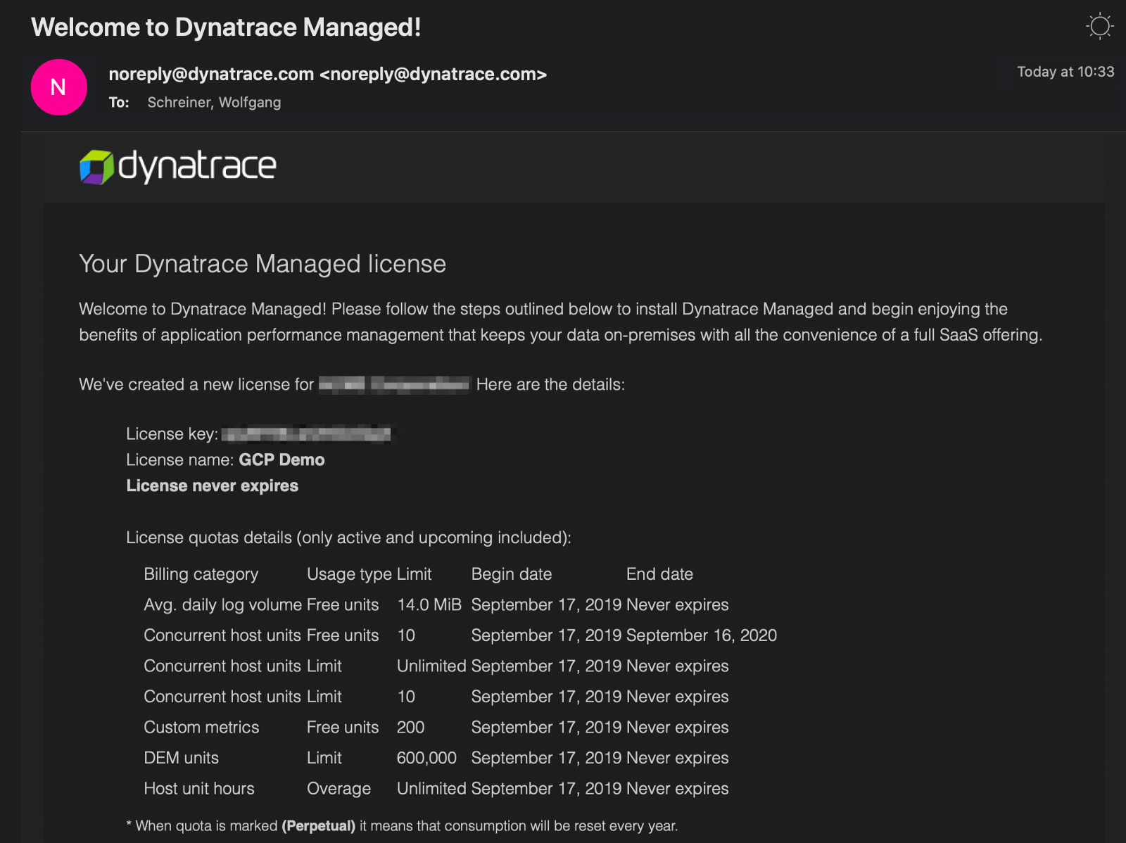Click recipient Schreiner, Wolfgang
This screenshot has height=843, width=1126.
point(214,103)
